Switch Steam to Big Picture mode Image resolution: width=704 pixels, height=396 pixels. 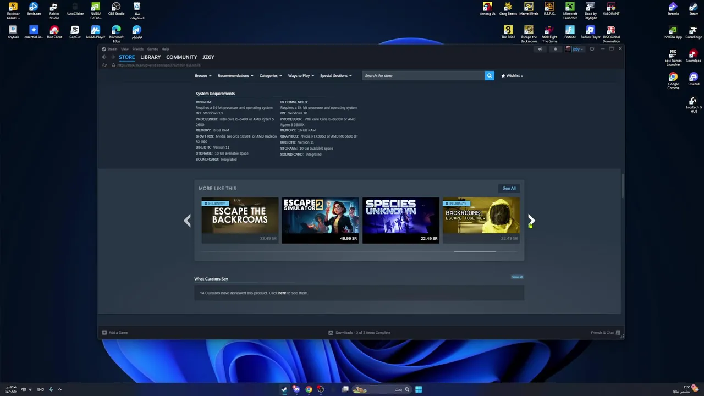tap(592, 49)
